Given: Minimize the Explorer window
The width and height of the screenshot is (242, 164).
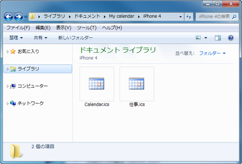Looking at the screenshot, I should pyautogui.click(x=208, y=4).
